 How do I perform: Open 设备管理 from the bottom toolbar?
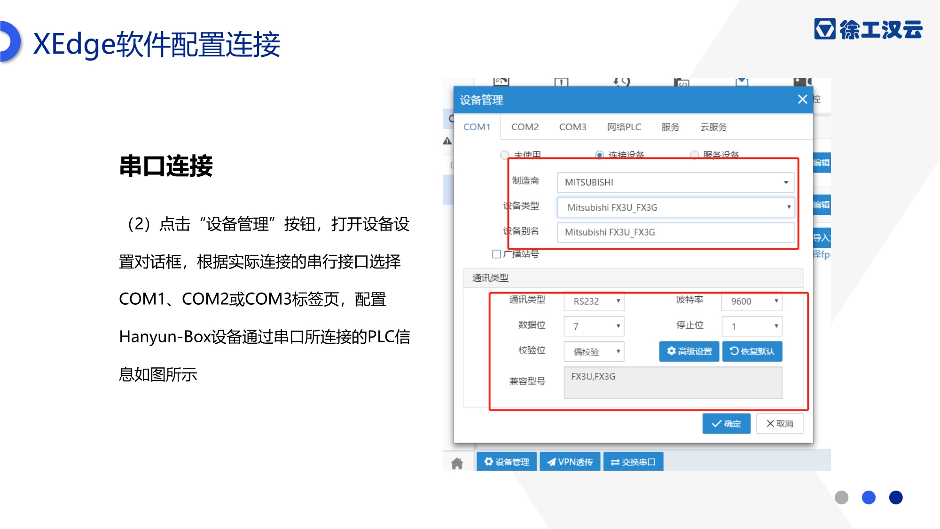(507, 462)
